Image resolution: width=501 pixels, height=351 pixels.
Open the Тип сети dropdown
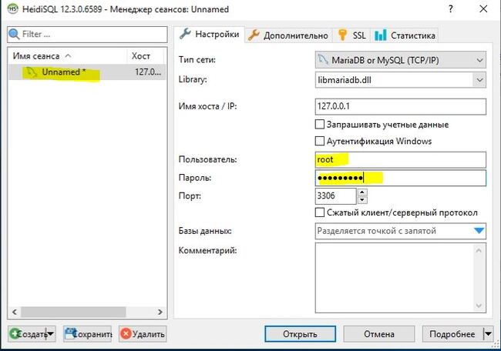point(400,60)
